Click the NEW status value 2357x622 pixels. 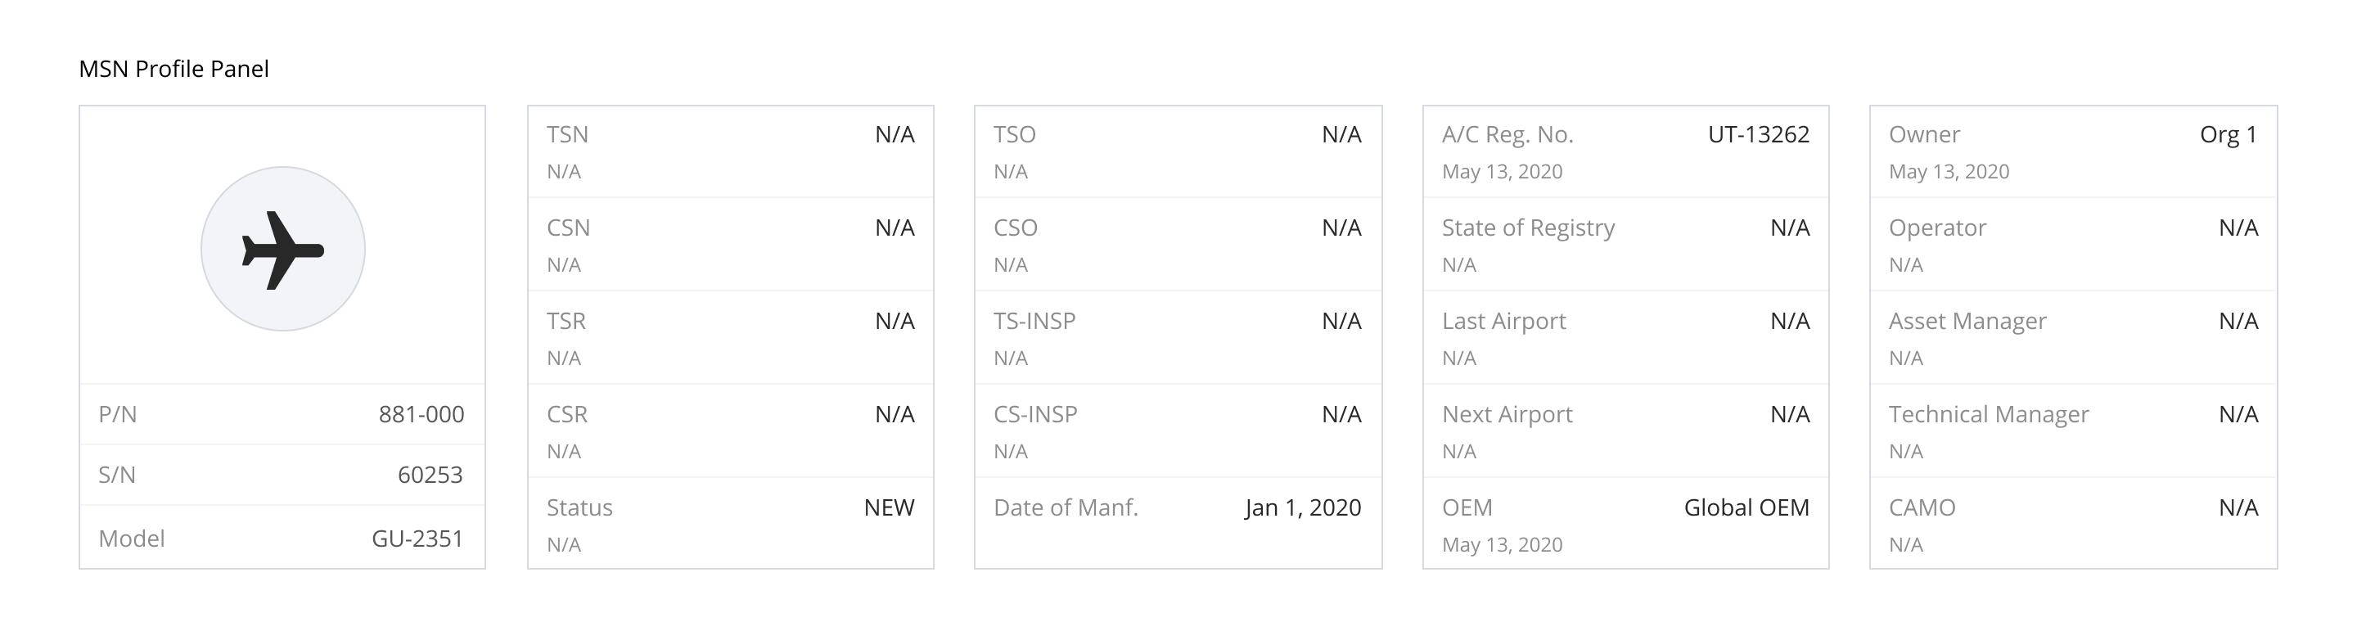click(890, 507)
